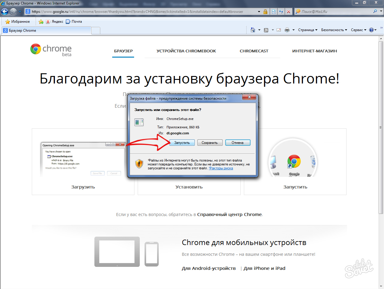Screen dimensions: 384x289
Task: Click the yellow security shield icon
Action: 139,163
